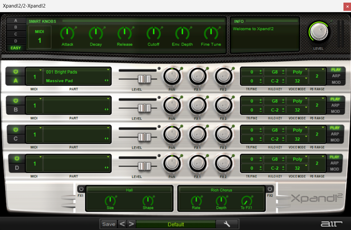Click the Default preset name display
The image size is (351, 230).
pyautogui.click(x=176, y=224)
